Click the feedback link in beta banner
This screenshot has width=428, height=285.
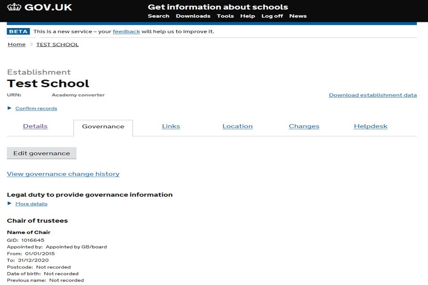[x=126, y=32]
